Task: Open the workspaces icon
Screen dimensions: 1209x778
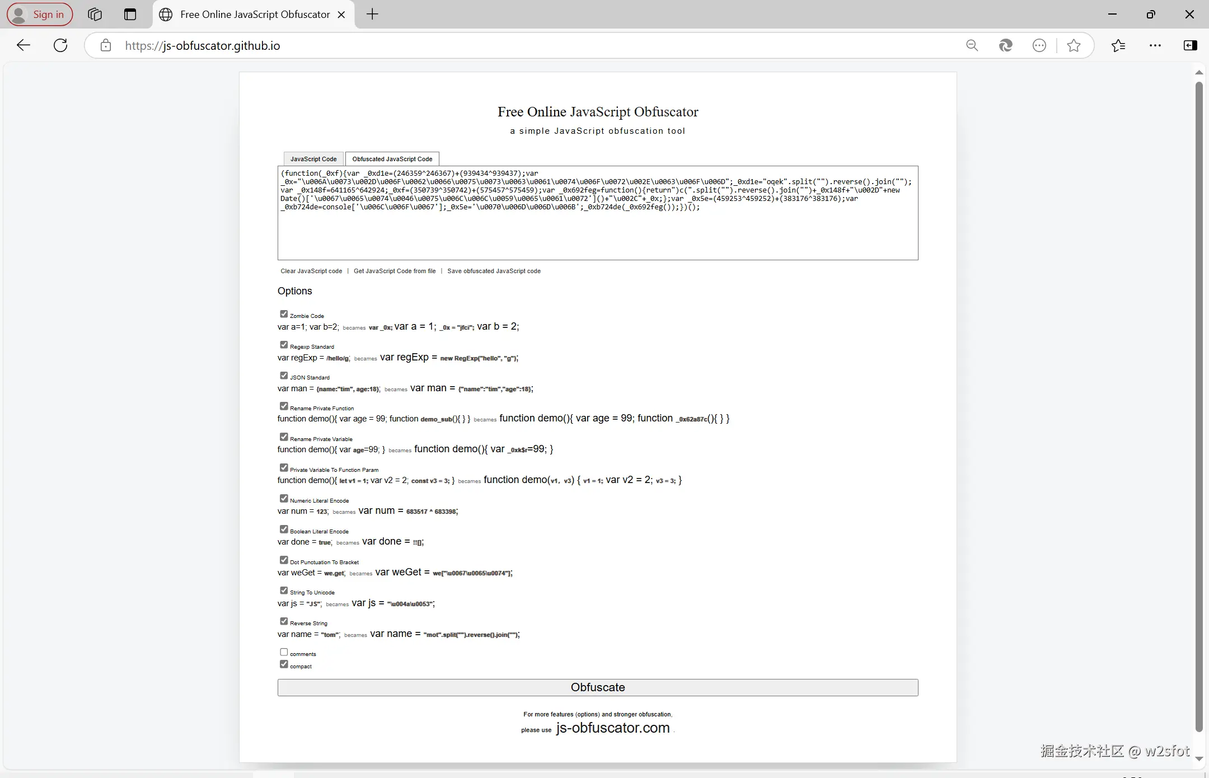Action: [x=95, y=15]
